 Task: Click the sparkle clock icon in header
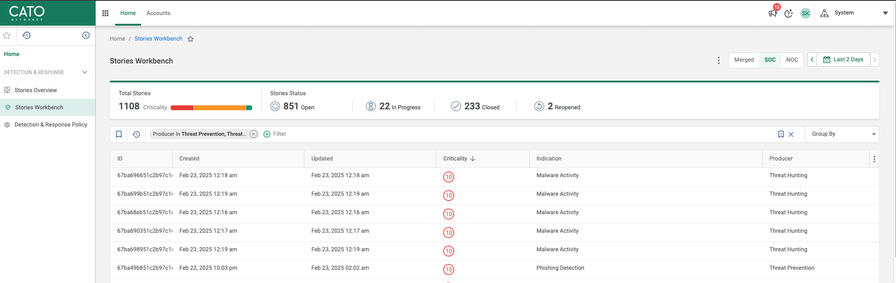pyautogui.click(x=789, y=13)
